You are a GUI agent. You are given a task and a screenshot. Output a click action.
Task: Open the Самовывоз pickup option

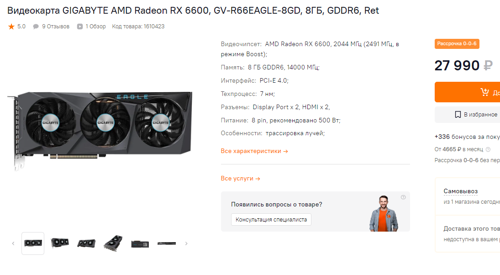460,191
